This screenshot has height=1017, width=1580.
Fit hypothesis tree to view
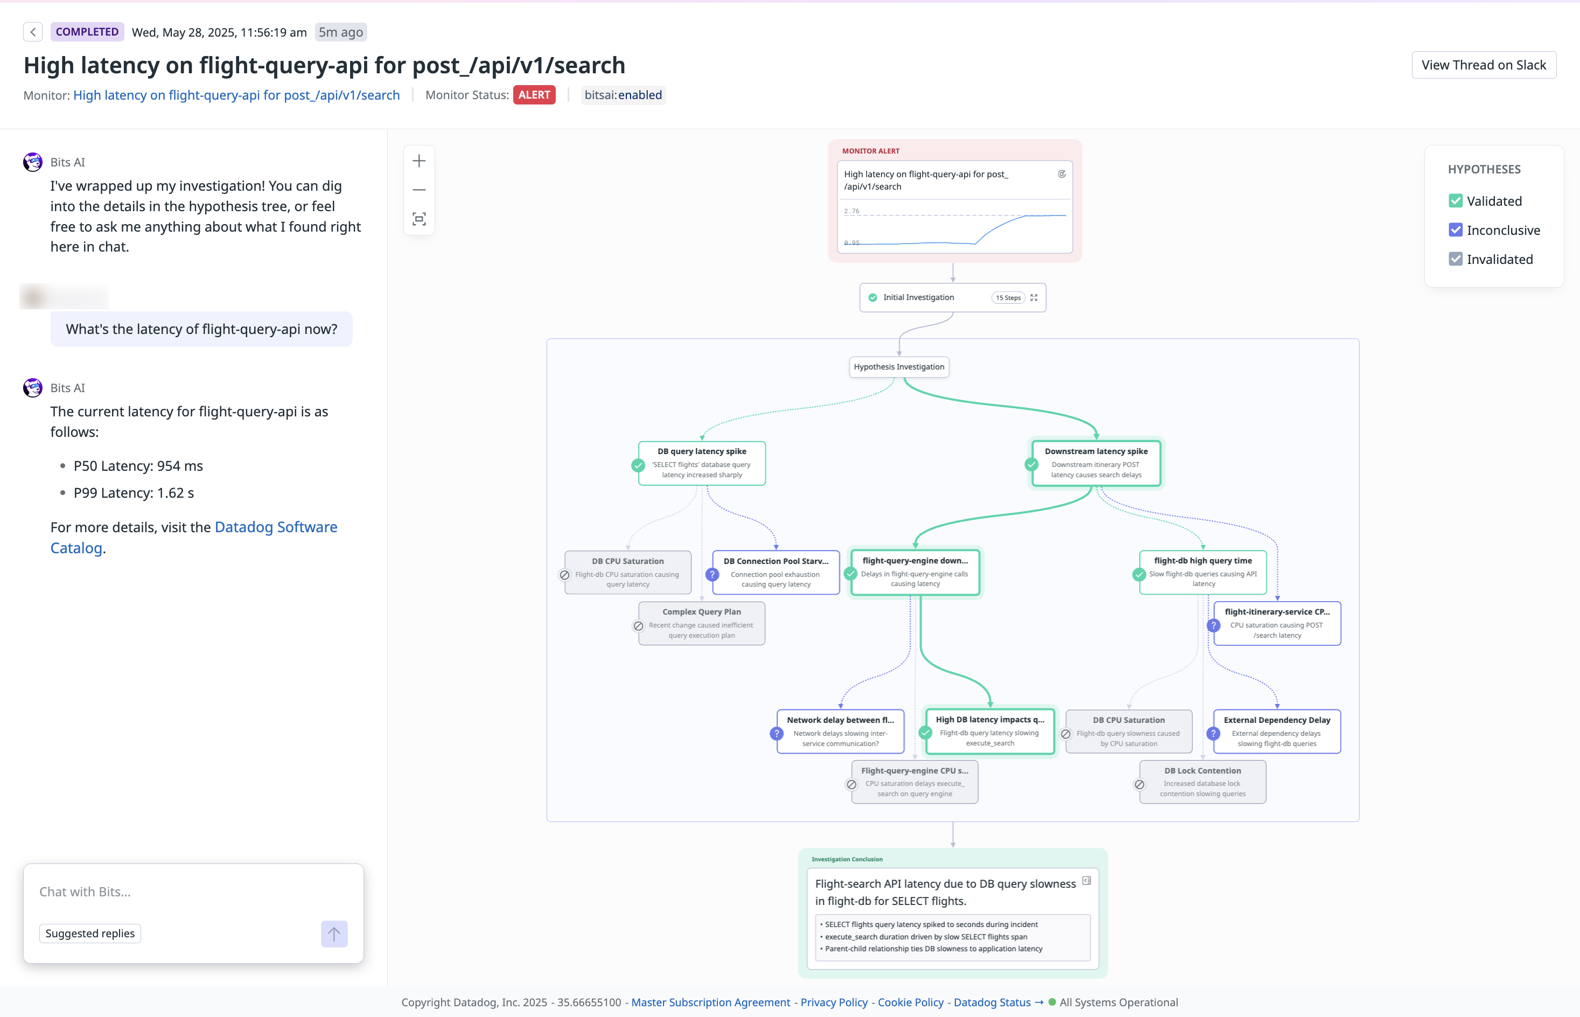pyautogui.click(x=420, y=219)
